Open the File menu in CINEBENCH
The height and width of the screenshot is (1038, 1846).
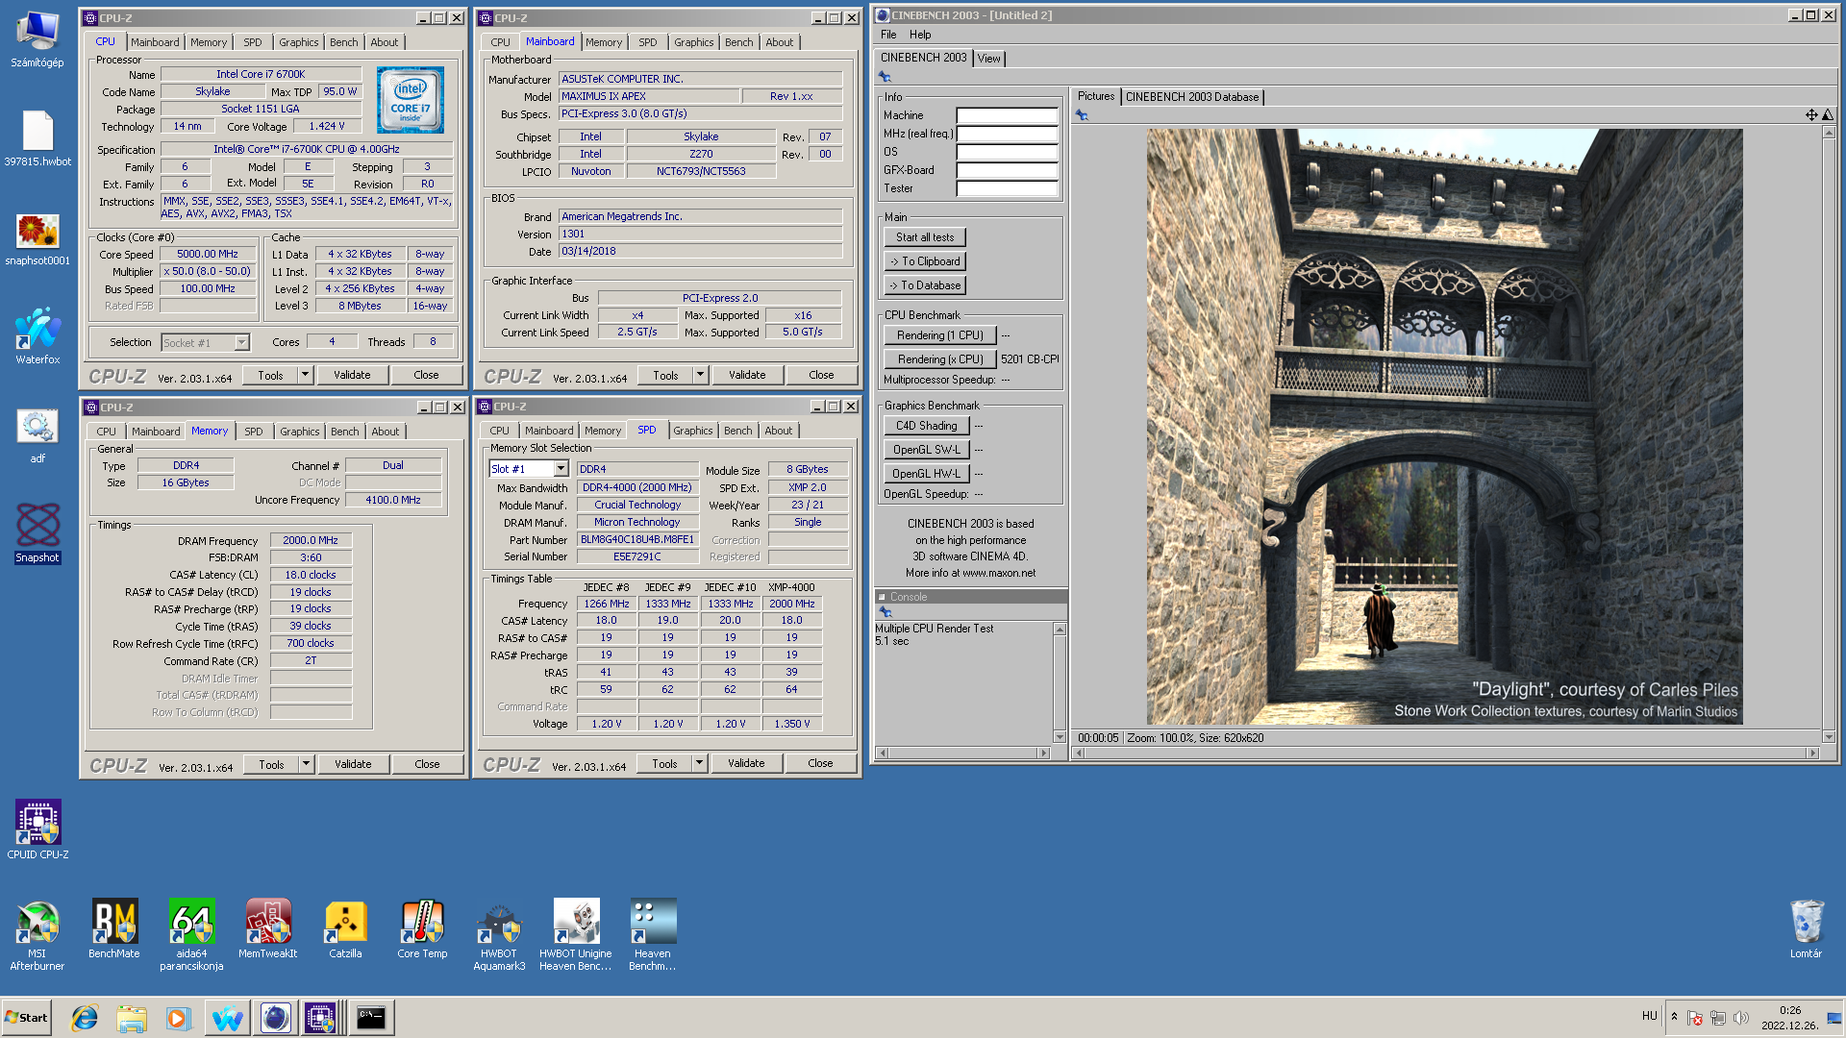888,35
